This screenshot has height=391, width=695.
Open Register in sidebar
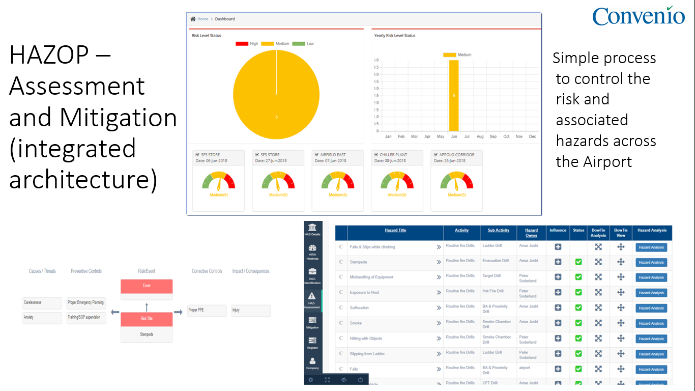[x=312, y=343]
